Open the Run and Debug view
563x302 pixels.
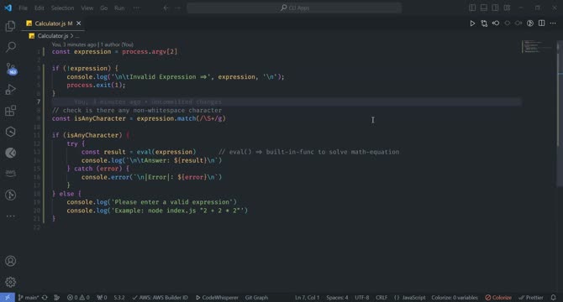coord(10,89)
